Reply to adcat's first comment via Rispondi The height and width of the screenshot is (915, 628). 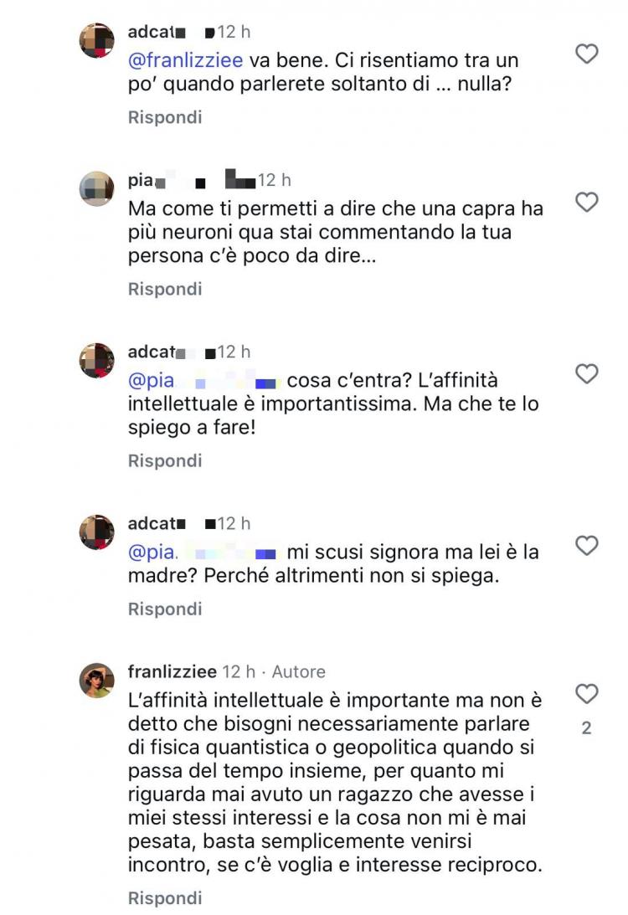pyautogui.click(x=165, y=117)
